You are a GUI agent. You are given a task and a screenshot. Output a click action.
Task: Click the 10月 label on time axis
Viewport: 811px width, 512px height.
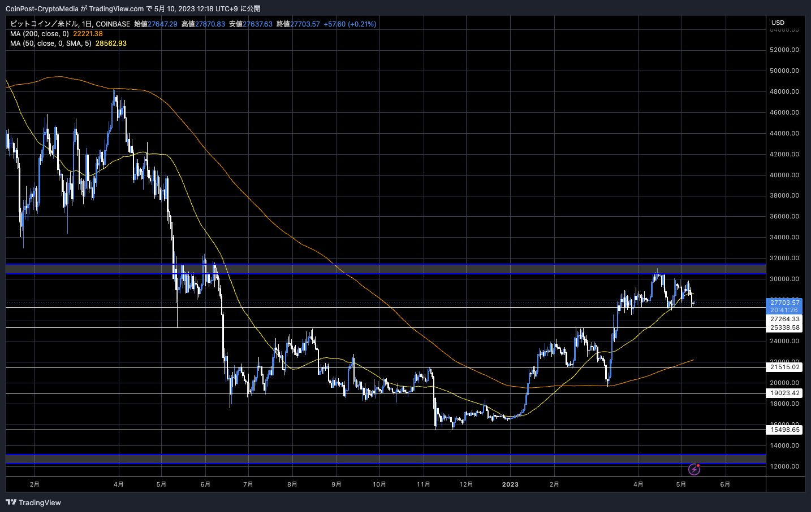[x=379, y=484]
